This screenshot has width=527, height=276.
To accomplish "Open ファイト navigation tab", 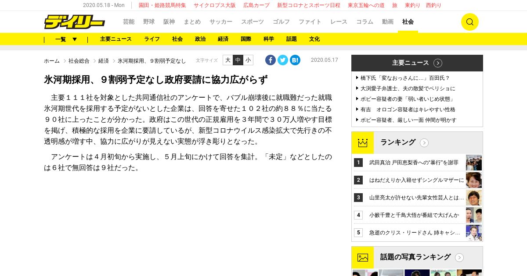I will tap(310, 22).
